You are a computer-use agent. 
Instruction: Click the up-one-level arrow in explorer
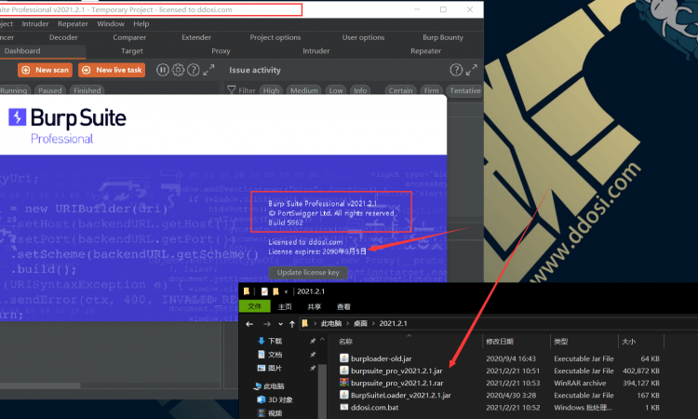click(292, 324)
